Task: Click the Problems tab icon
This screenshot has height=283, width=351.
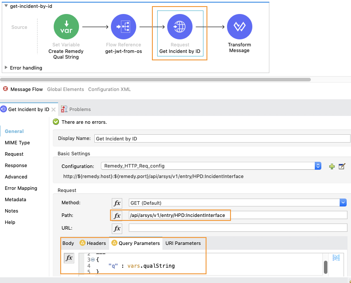Action: coord(64,109)
